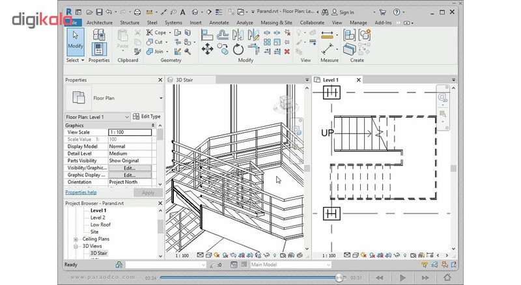Open the Customize Quick Access Toolbar dropdown
The width and height of the screenshot is (521, 285).
click(253, 12)
